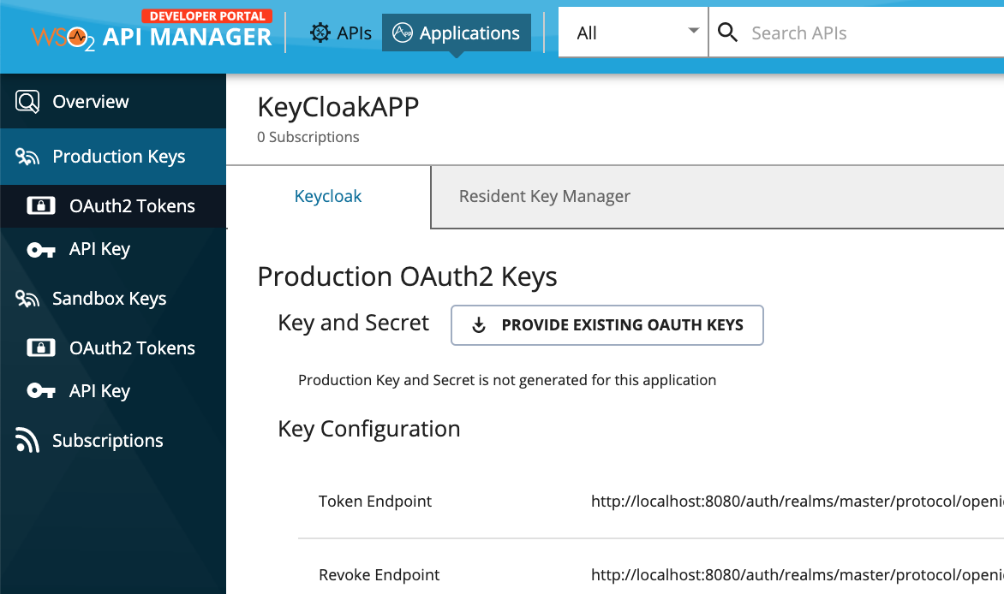The image size is (1004, 594).
Task: Click the Token Endpoint label
Action: click(x=375, y=502)
